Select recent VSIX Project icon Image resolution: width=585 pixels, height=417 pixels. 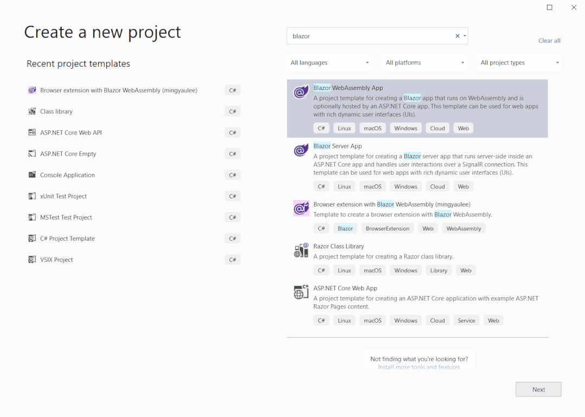coord(32,259)
